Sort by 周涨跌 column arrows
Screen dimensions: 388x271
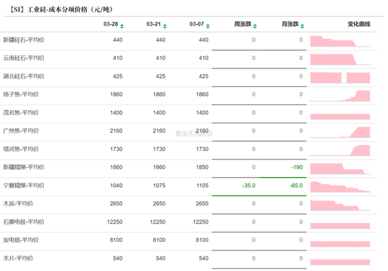coord(255,26)
